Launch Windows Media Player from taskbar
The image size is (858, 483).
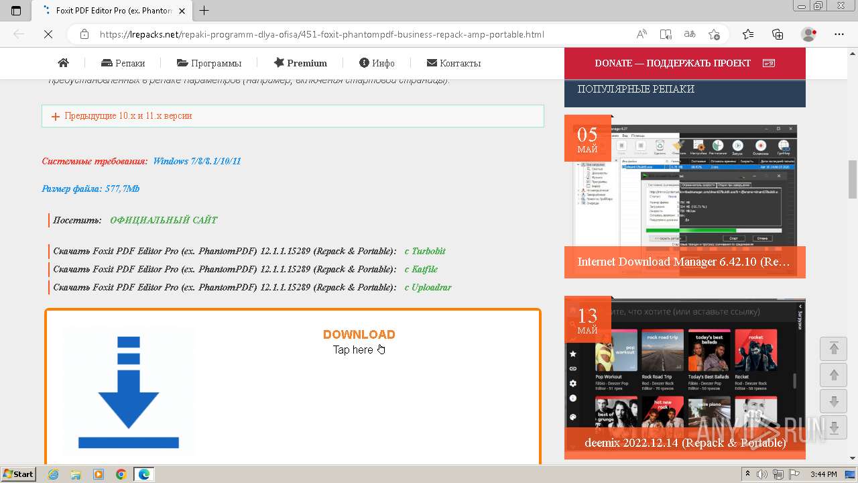click(x=99, y=474)
